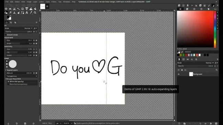Viewport: 223px width, 125px height.
Task: Select the Background layer row
Action: 198,74
